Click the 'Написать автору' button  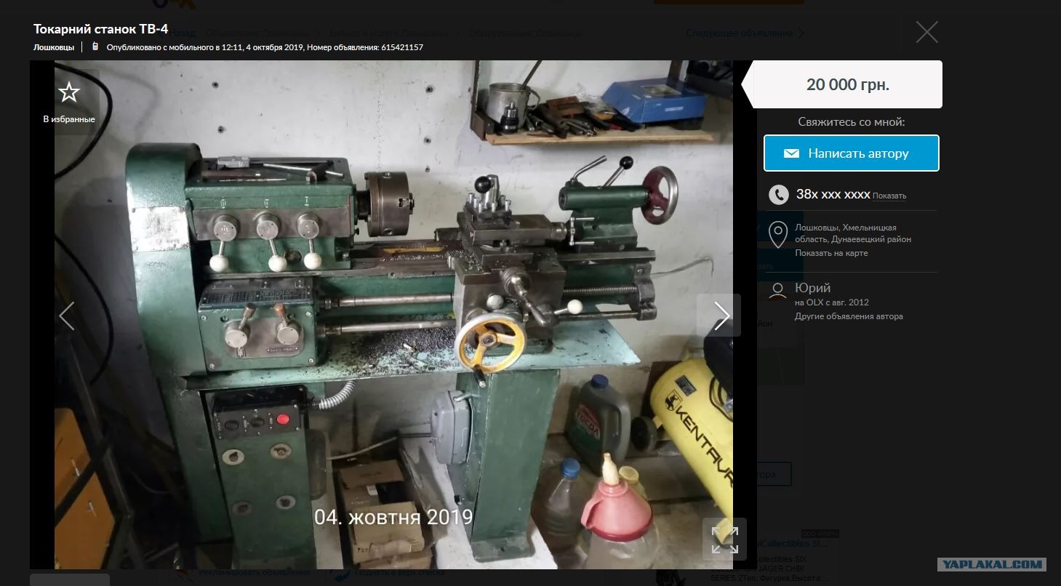tap(852, 153)
